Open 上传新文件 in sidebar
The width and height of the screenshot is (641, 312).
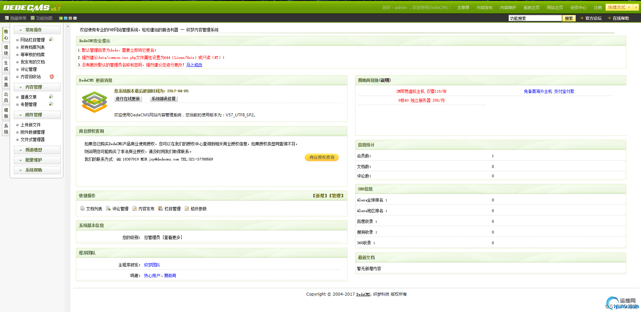pos(30,125)
